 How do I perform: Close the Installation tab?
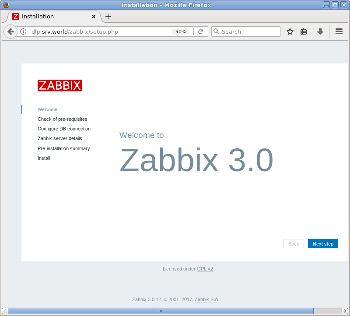coord(94,17)
